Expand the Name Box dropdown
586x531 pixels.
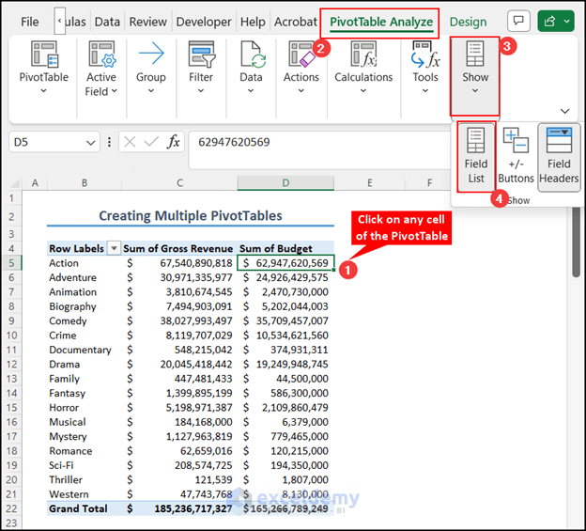point(91,142)
